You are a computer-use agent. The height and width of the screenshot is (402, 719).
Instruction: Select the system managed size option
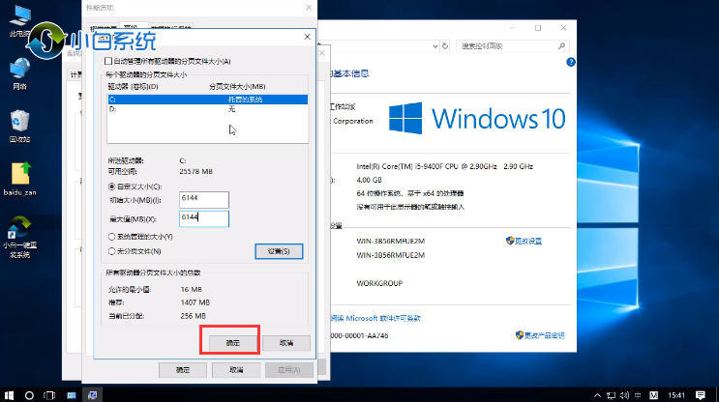coord(111,237)
